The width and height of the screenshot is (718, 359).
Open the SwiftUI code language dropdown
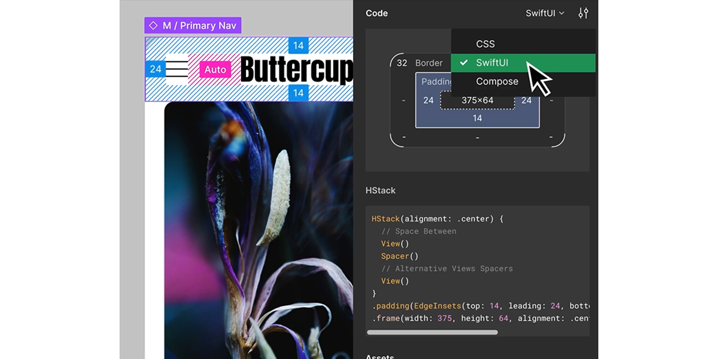click(544, 13)
